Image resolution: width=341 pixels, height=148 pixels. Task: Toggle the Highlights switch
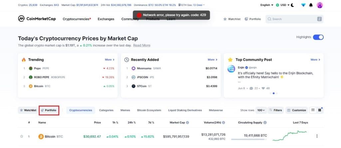318,37
